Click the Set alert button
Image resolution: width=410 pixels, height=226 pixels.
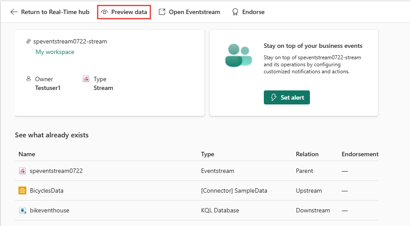(x=287, y=97)
